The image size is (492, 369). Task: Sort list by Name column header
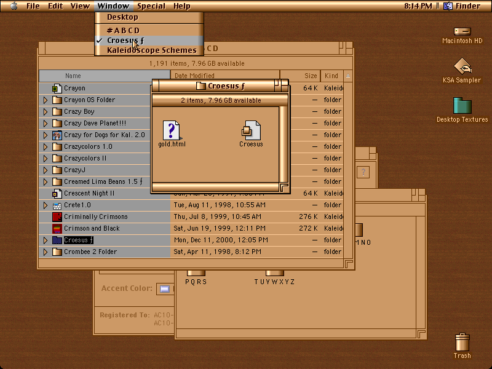coord(105,76)
